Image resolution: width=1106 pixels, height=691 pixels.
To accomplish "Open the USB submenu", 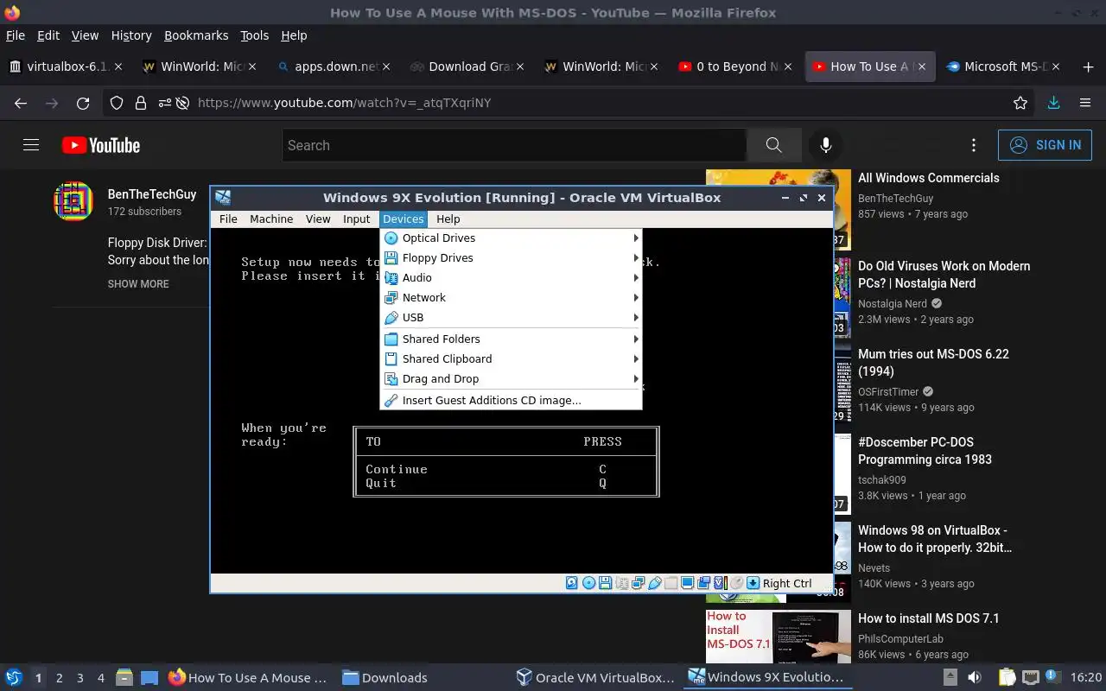I will click(511, 317).
